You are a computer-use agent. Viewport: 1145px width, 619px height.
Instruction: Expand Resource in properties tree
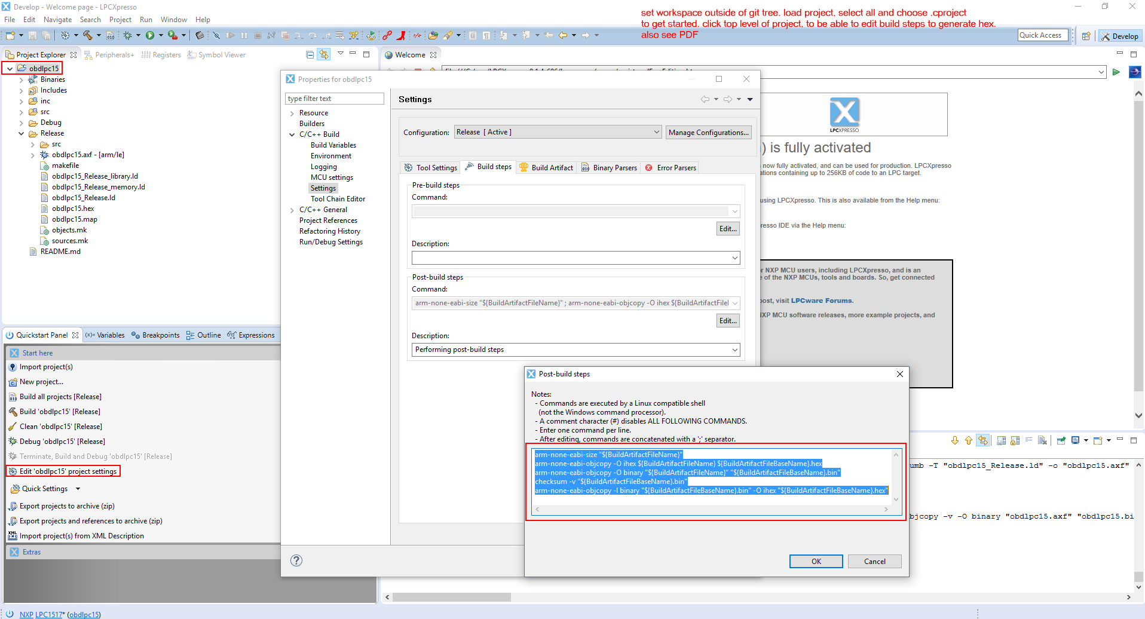(292, 113)
